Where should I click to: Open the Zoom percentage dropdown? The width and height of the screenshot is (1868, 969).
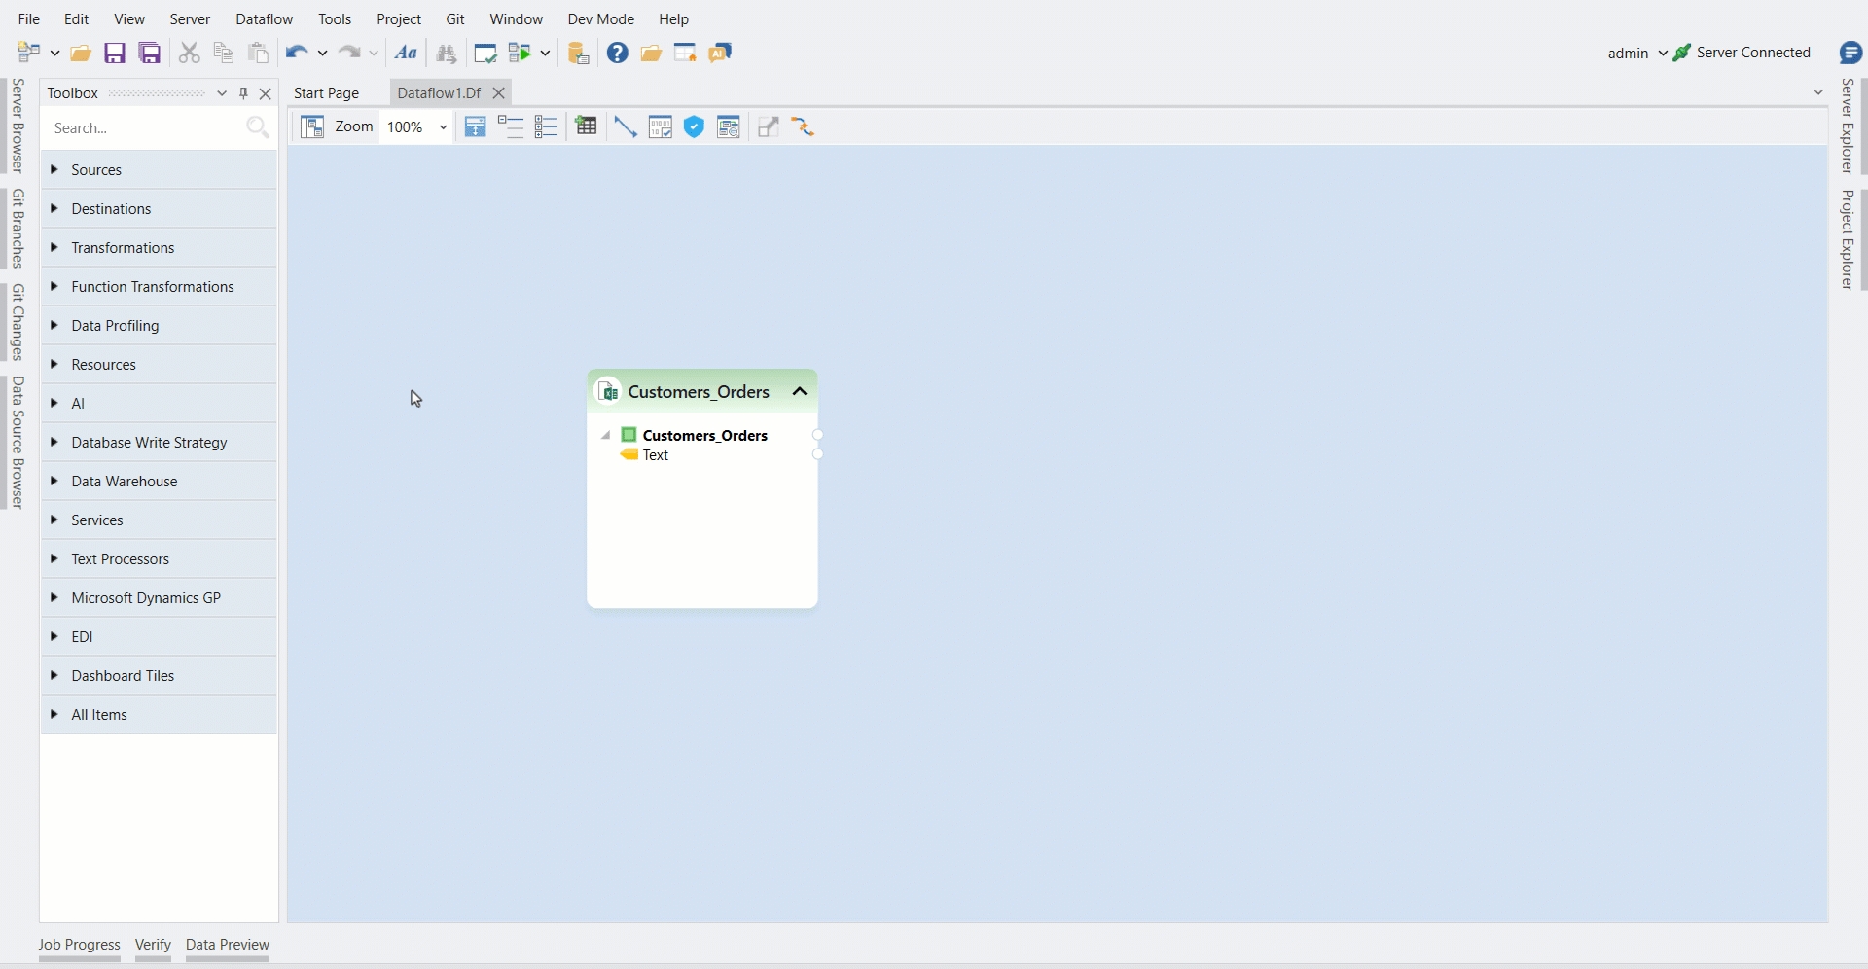point(443,127)
